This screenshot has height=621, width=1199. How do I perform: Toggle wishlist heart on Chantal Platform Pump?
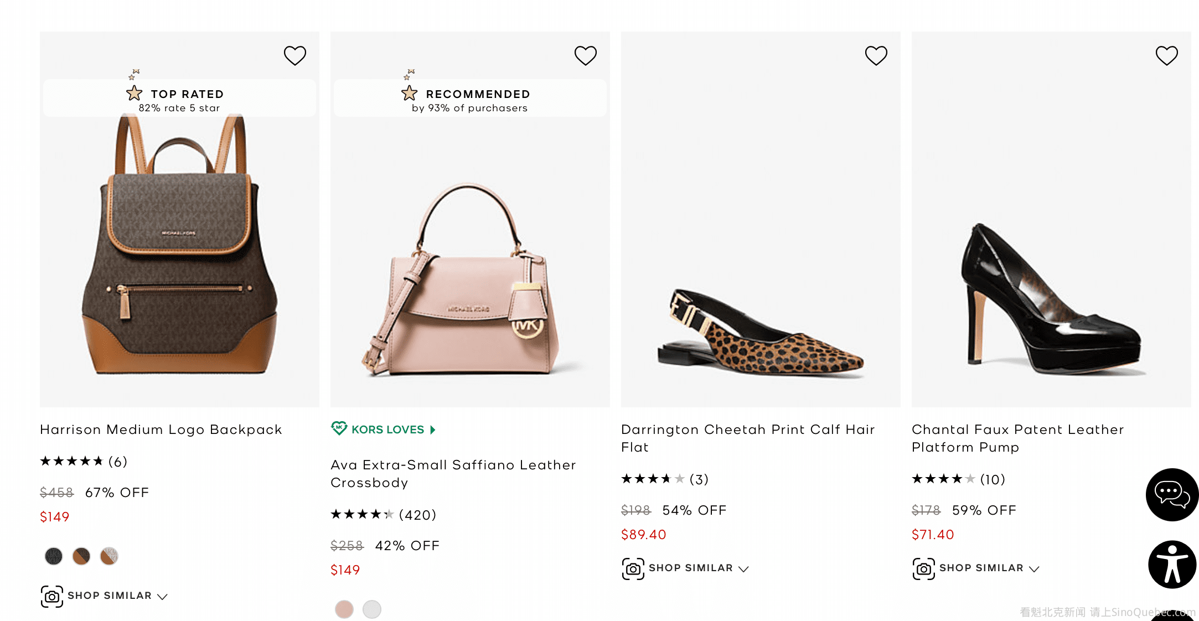click(1167, 55)
